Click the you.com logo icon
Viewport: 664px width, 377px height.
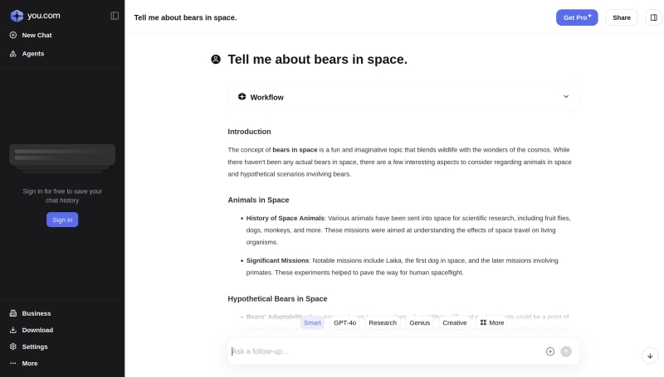[x=17, y=16]
